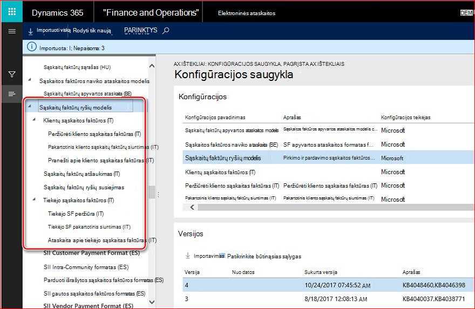Select Sąskaitų faktūrų atšaukimas (IT) tree item

point(82,174)
